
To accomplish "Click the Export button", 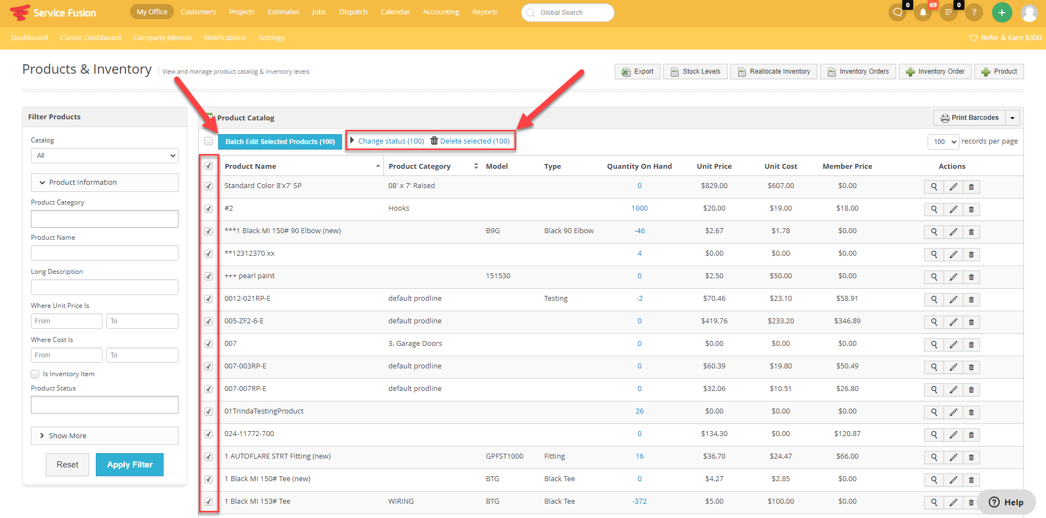I will pos(637,71).
